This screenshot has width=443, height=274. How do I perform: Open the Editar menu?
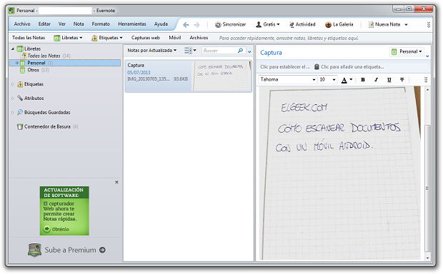[44, 24]
